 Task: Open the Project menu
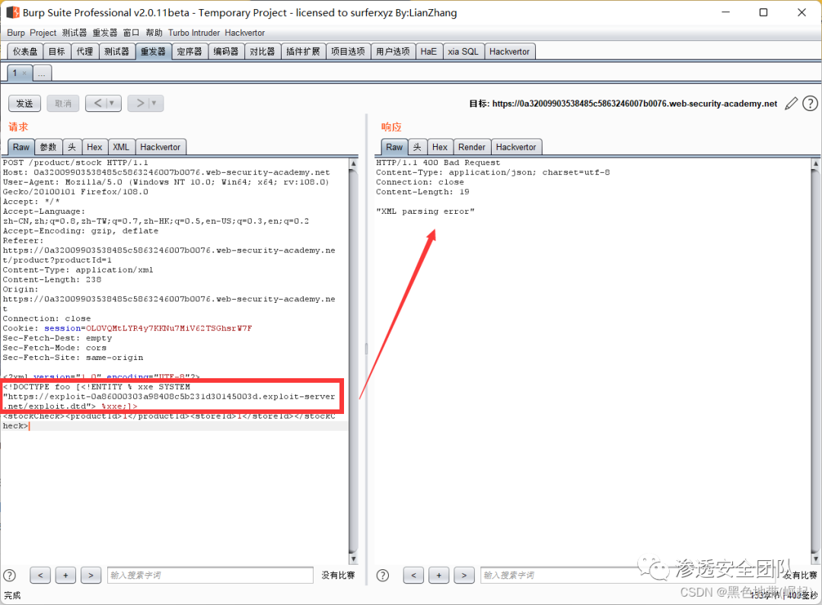click(43, 33)
